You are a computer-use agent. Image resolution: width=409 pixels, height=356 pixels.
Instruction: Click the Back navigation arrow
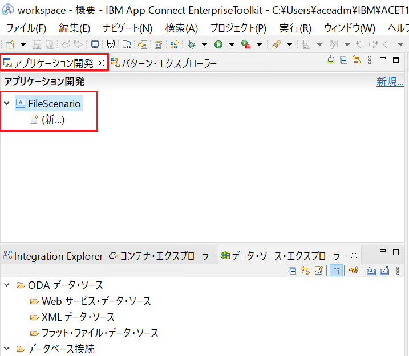coord(387,44)
